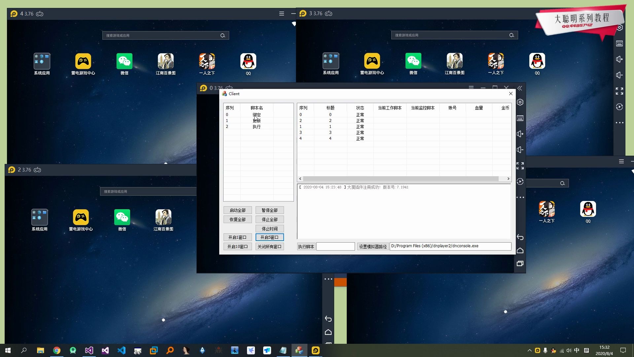
Task: Open 雷电游戏中心 in emulator window 2
Action: 81,217
